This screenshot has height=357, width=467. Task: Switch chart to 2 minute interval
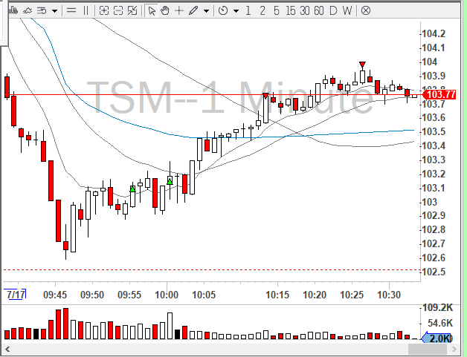262,11
